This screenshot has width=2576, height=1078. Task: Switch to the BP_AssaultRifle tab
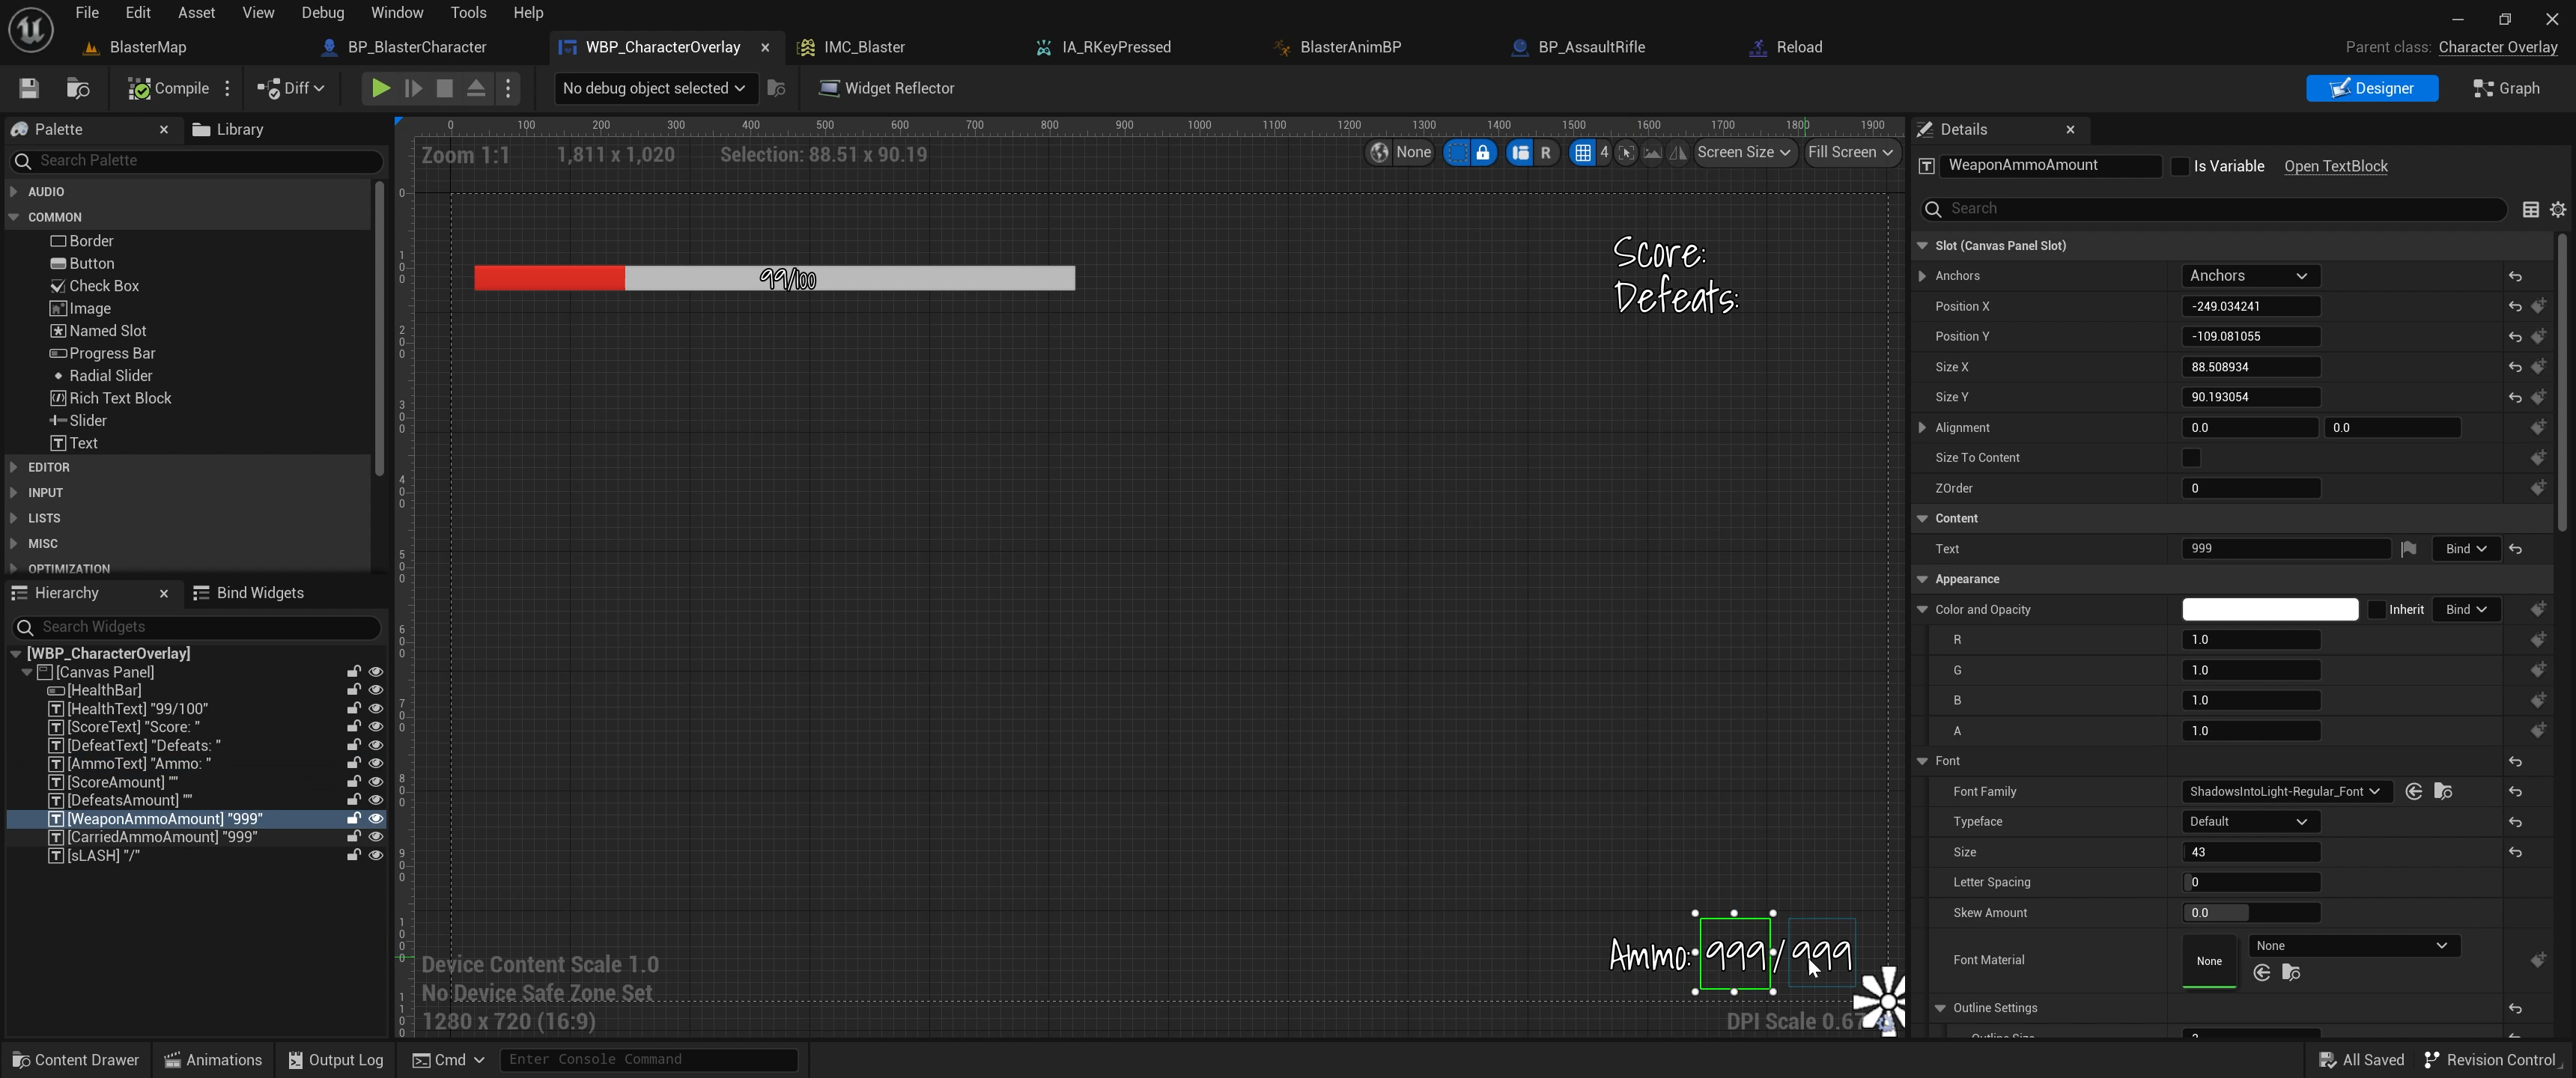[1590, 47]
